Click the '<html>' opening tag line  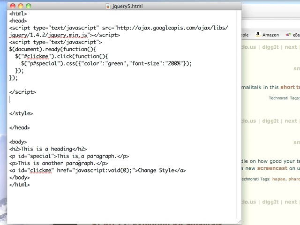click(x=18, y=14)
